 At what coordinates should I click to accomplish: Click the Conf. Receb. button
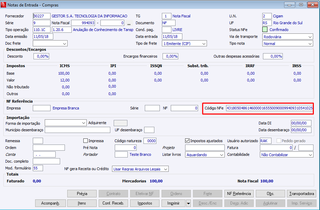pyautogui.click(x=113, y=203)
